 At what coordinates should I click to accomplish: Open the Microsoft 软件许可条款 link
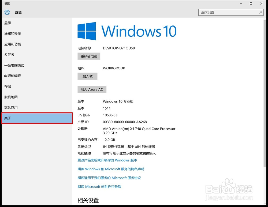point(99,187)
